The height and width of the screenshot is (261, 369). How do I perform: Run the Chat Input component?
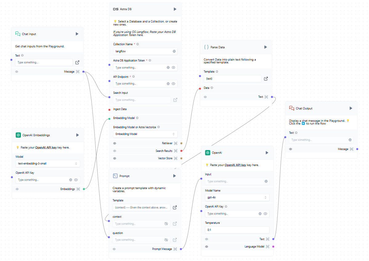click(x=77, y=34)
